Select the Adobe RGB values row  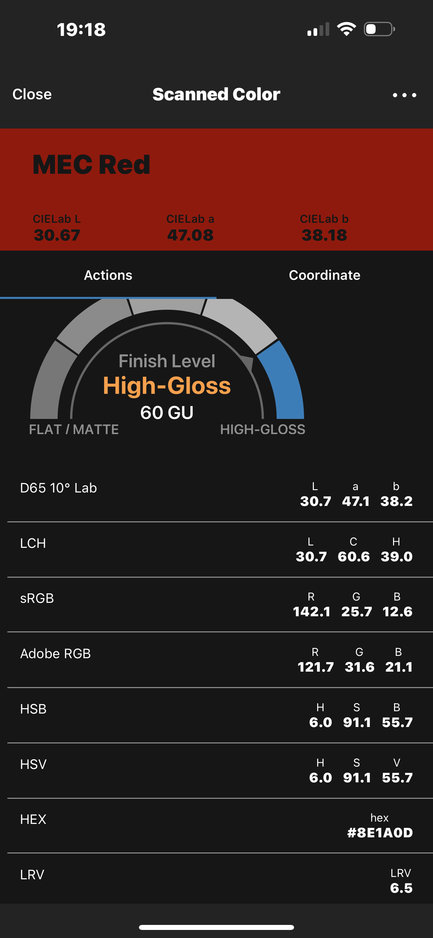[x=216, y=660]
